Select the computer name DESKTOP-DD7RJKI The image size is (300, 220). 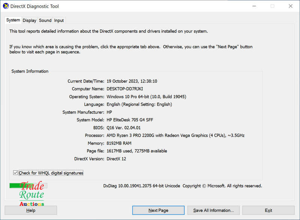pos(125,89)
